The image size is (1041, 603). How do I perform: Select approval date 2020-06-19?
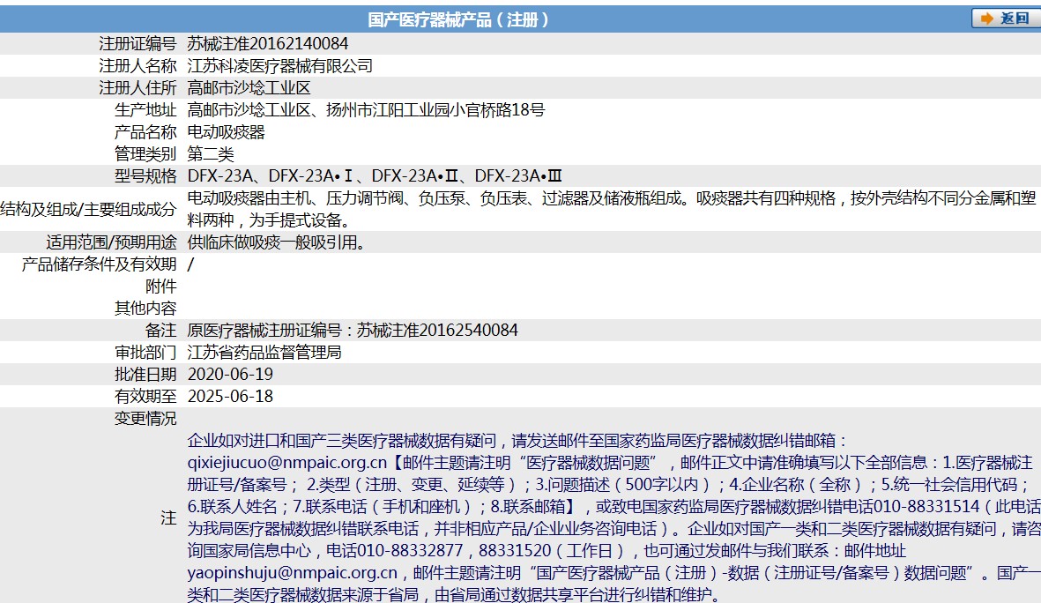(230, 375)
